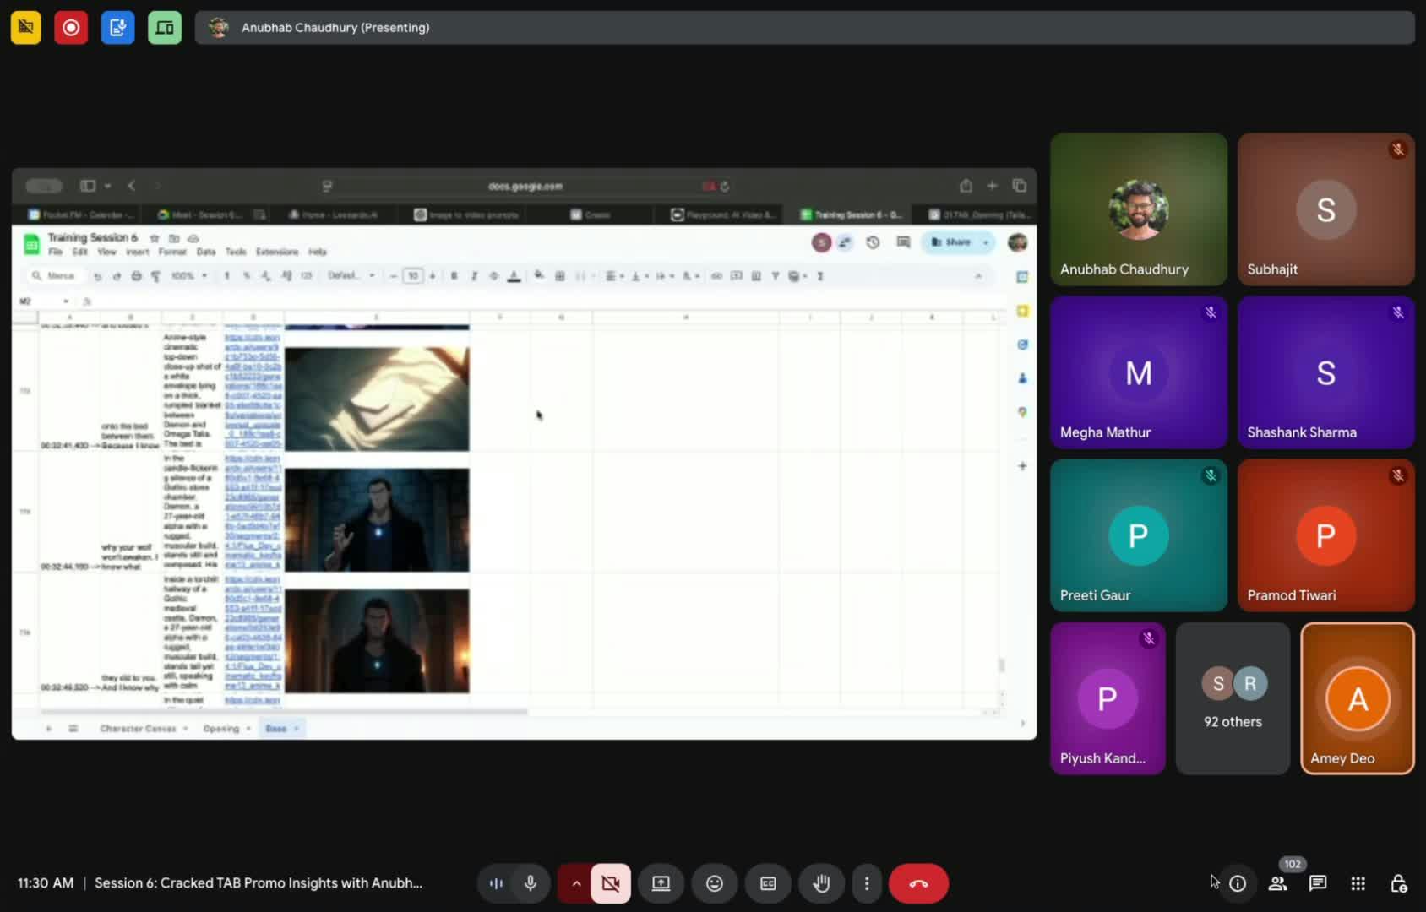The width and height of the screenshot is (1426, 912).
Task: Show the people list with 102 badge
Action: [1278, 883]
